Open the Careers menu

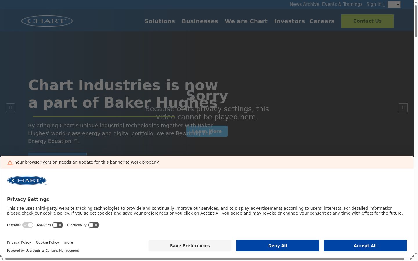tap(322, 21)
